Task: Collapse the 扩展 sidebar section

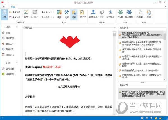Action: (17, 63)
